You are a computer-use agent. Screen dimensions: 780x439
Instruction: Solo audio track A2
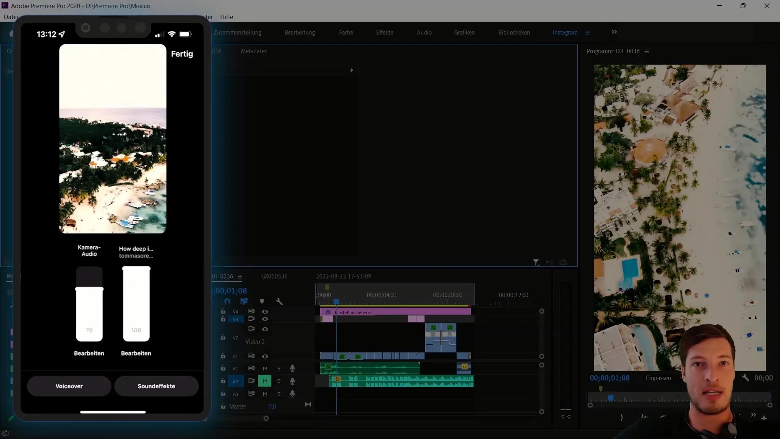click(x=279, y=381)
